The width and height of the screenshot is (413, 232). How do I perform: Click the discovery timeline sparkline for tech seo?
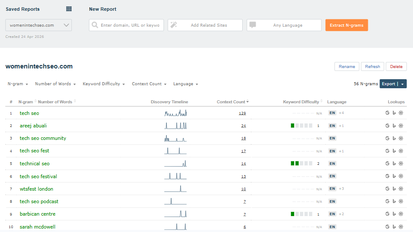176,113
